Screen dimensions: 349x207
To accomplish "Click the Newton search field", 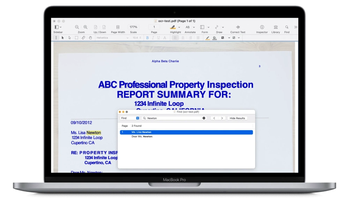I will coord(174,118).
